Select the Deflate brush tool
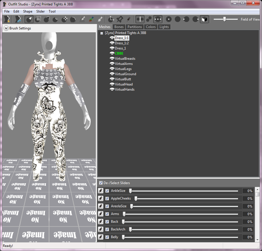This screenshot has width=262, height=251. 55,19
